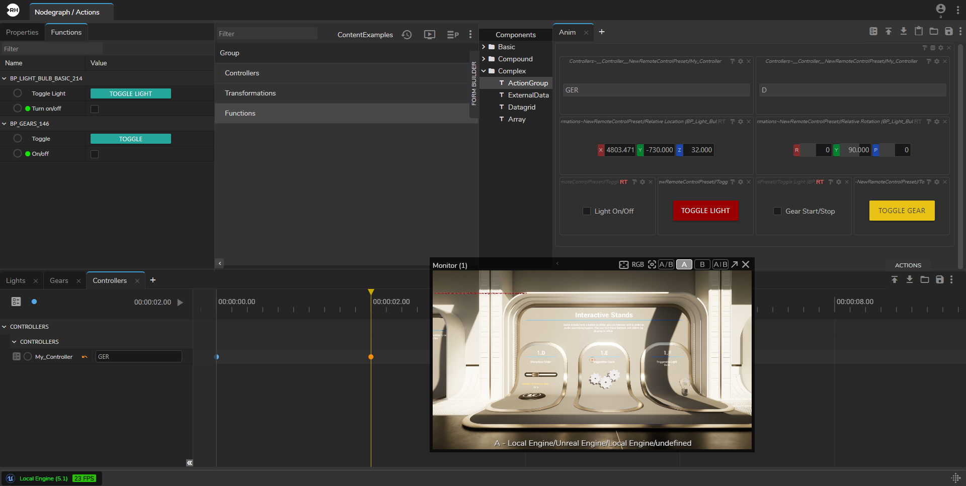Open the preview monitor icon in the toolbar
The height and width of the screenshot is (486, 966).
click(429, 35)
